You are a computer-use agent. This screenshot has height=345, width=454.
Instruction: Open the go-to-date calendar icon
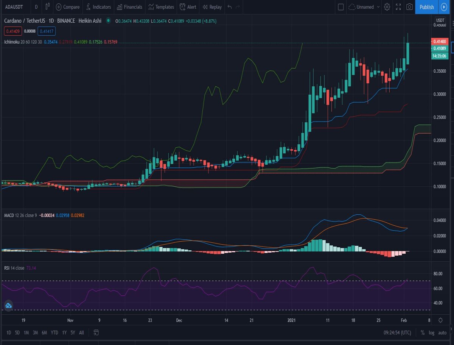click(x=96, y=333)
